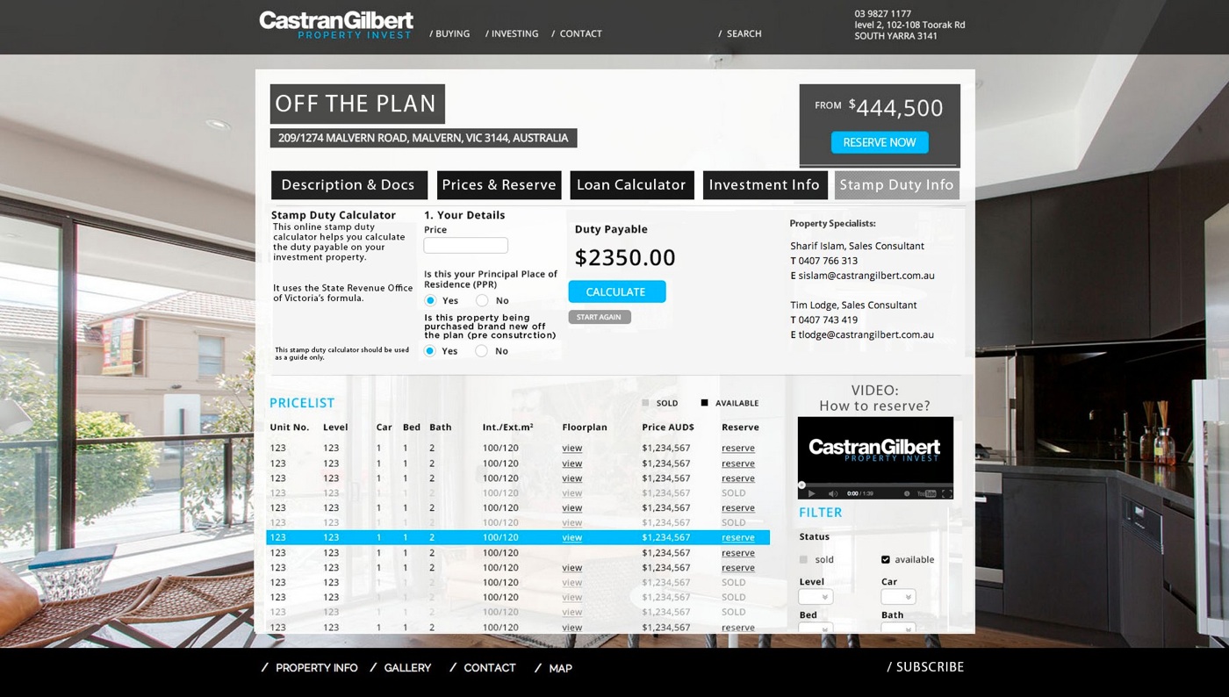Open the Prices & Reserve tab
The height and width of the screenshot is (697, 1229).
pyautogui.click(x=499, y=185)
